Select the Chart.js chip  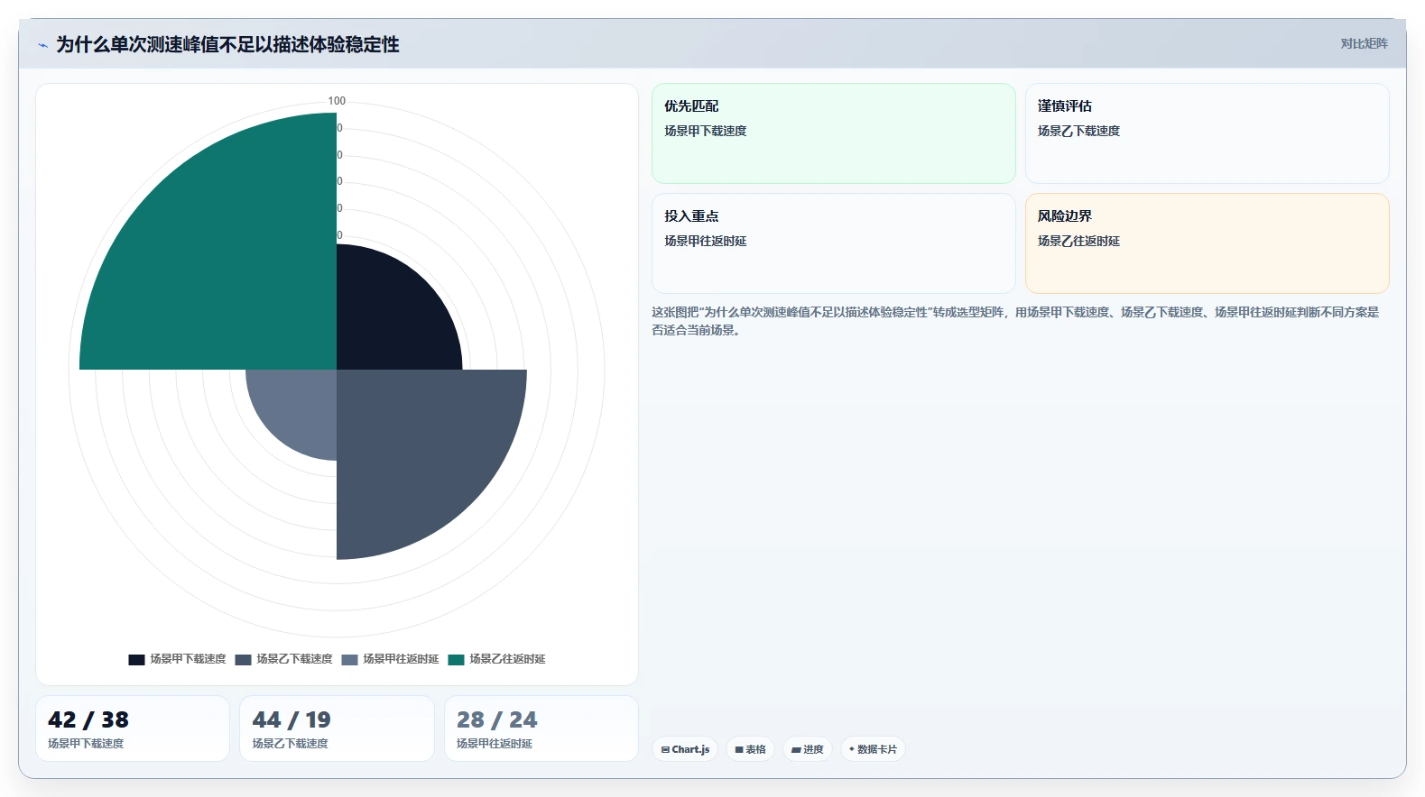point(685,749)
